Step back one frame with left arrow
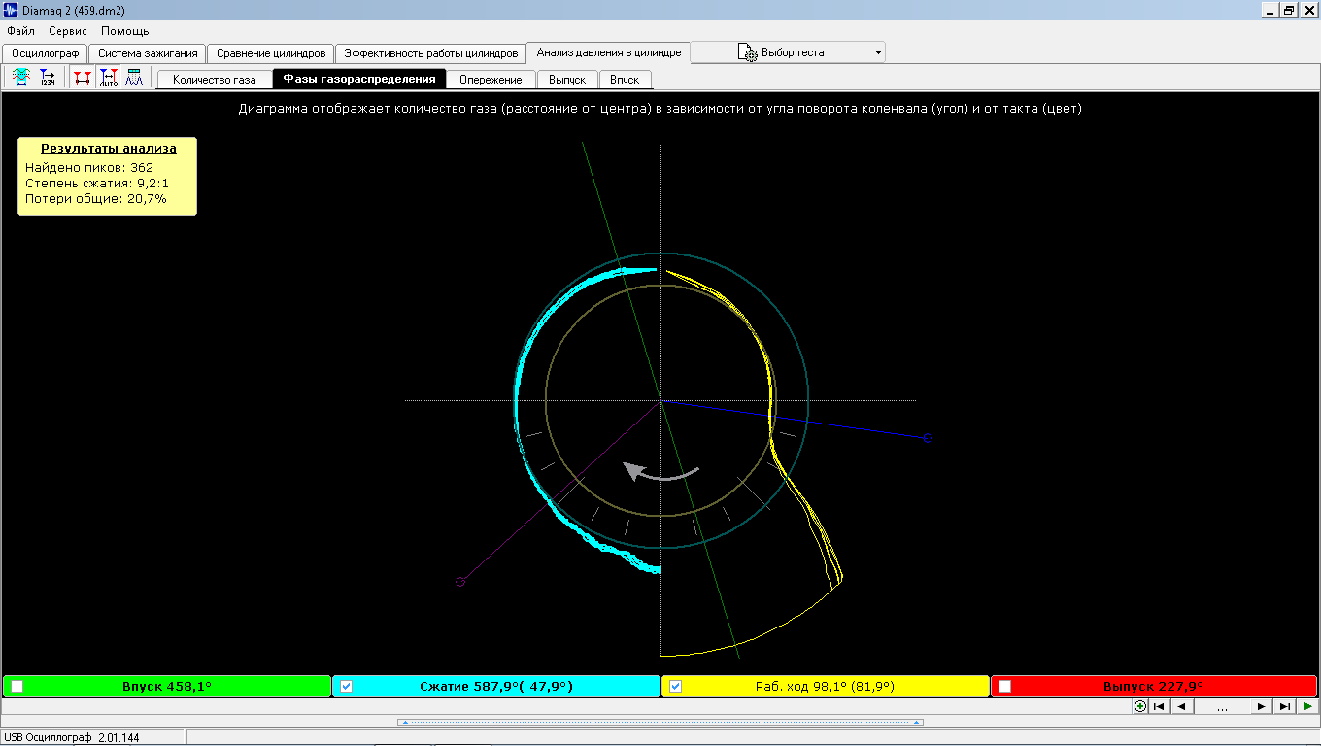This screenshot has height=746, width=1321. [x=1181, y=706]
